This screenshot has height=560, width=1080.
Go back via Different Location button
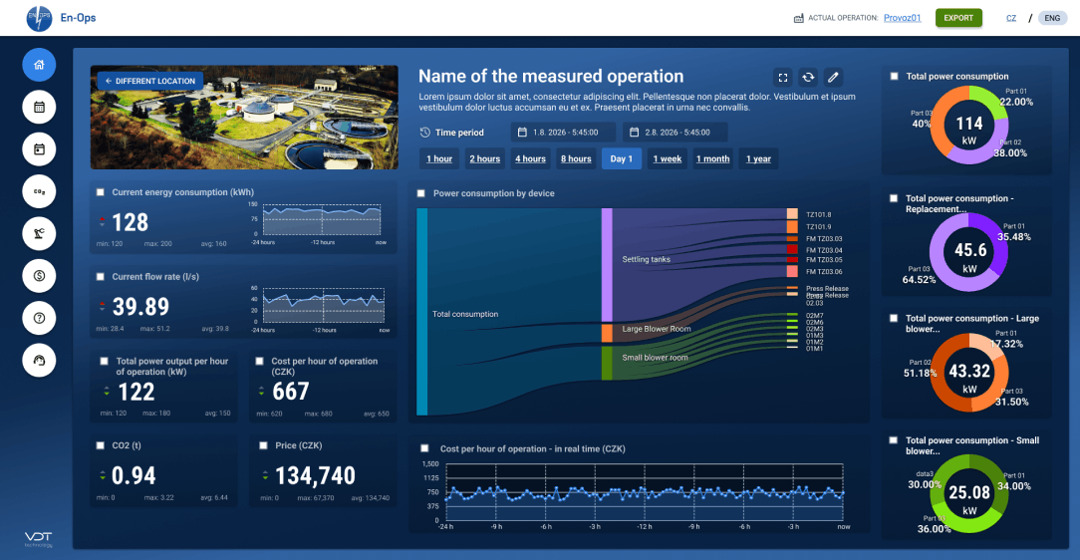pos(150,81)
